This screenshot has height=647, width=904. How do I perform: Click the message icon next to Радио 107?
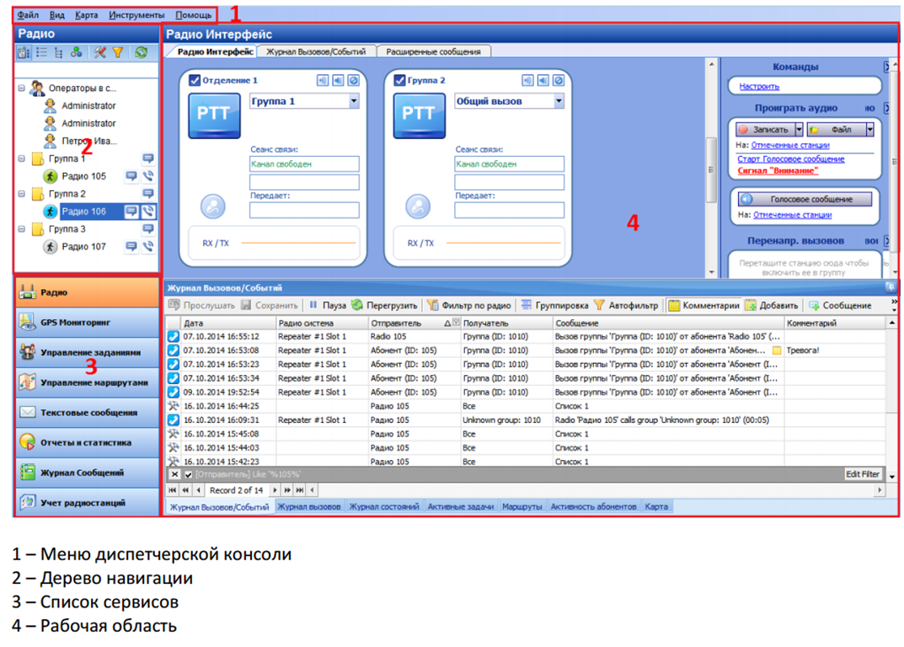(x=131, y=247)
